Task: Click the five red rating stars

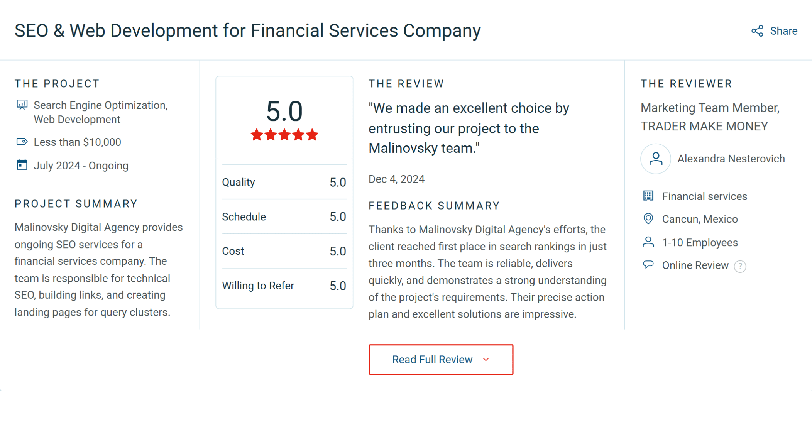Action: 284,135
